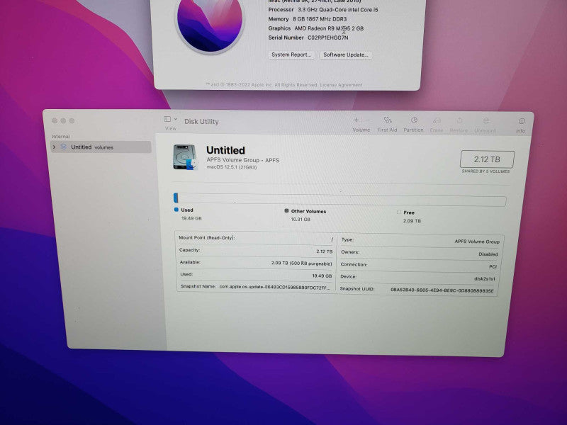567x425 pixels.
Task: Click the blue Used segment of storage bar
Action: click(x=176, y=198)
